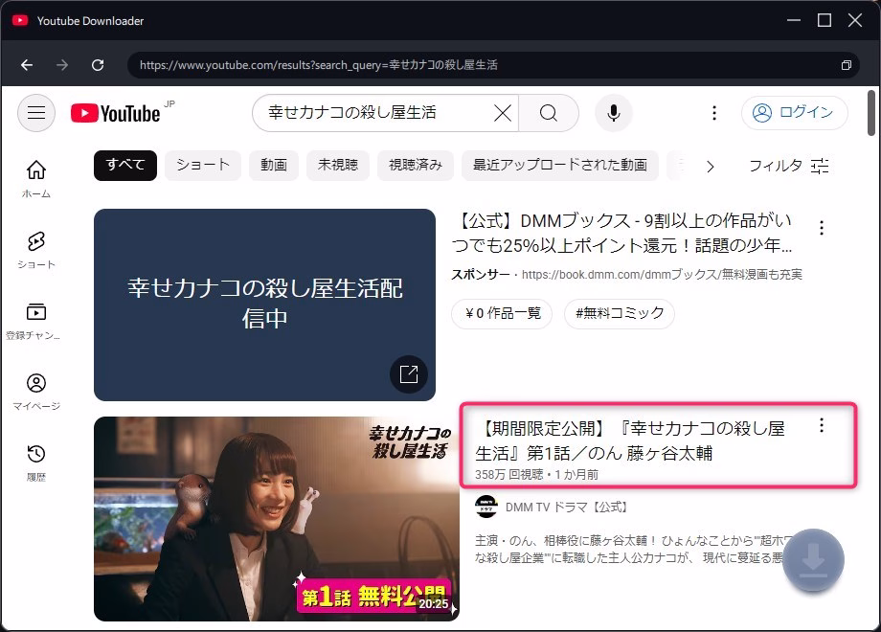Show more filter chips with the right chevron
The image size is (881, 632).
point(711,167)
